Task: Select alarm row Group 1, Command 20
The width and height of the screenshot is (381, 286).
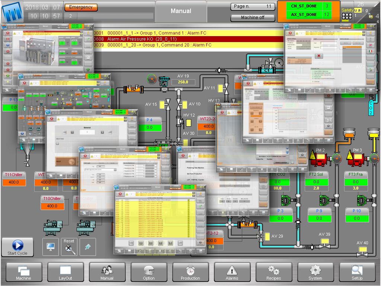Action: 189,45
